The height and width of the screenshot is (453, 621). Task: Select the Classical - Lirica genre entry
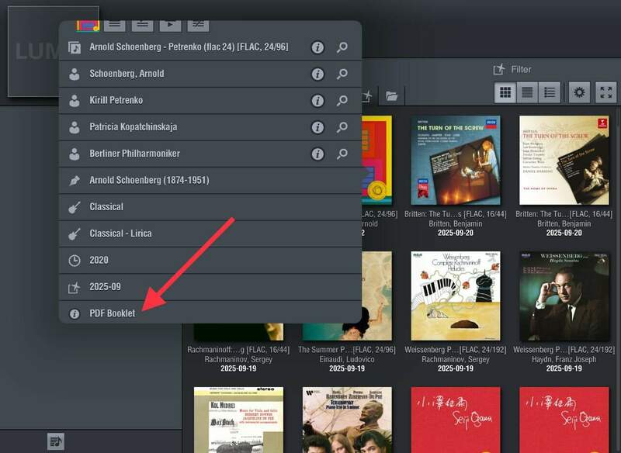120,233
